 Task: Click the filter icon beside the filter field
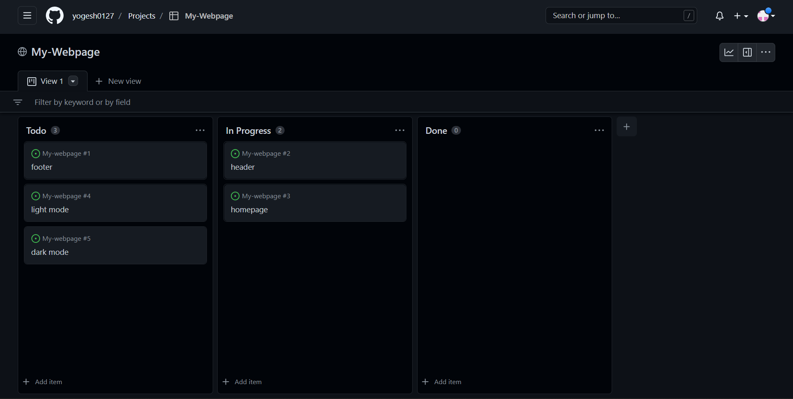pos(18,102)
